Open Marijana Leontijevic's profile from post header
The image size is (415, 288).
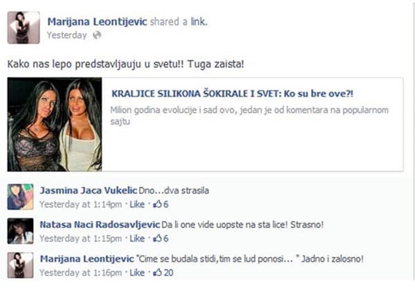tap(97, 22)
